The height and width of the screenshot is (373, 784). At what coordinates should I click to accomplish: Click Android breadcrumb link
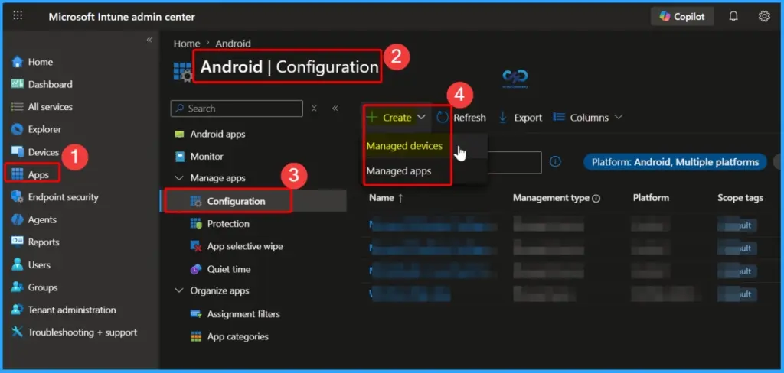(233, 44)
